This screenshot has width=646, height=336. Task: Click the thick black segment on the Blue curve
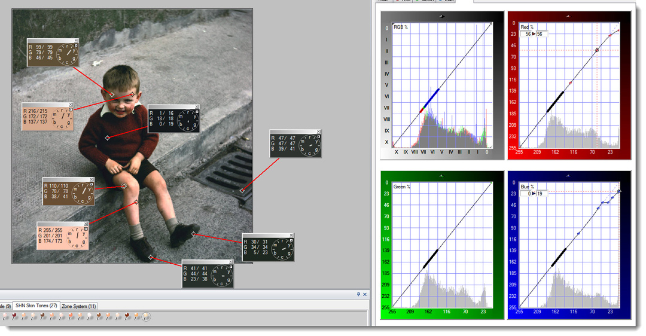tap(559, 257)
